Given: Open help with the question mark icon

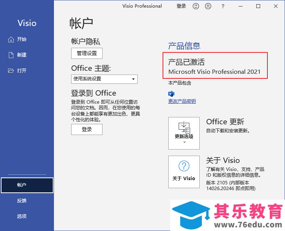Looking at the screenshot, I should click(223, 7).
